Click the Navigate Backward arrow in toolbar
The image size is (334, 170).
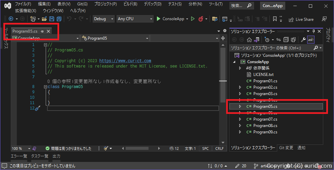(x=11, y=19)
